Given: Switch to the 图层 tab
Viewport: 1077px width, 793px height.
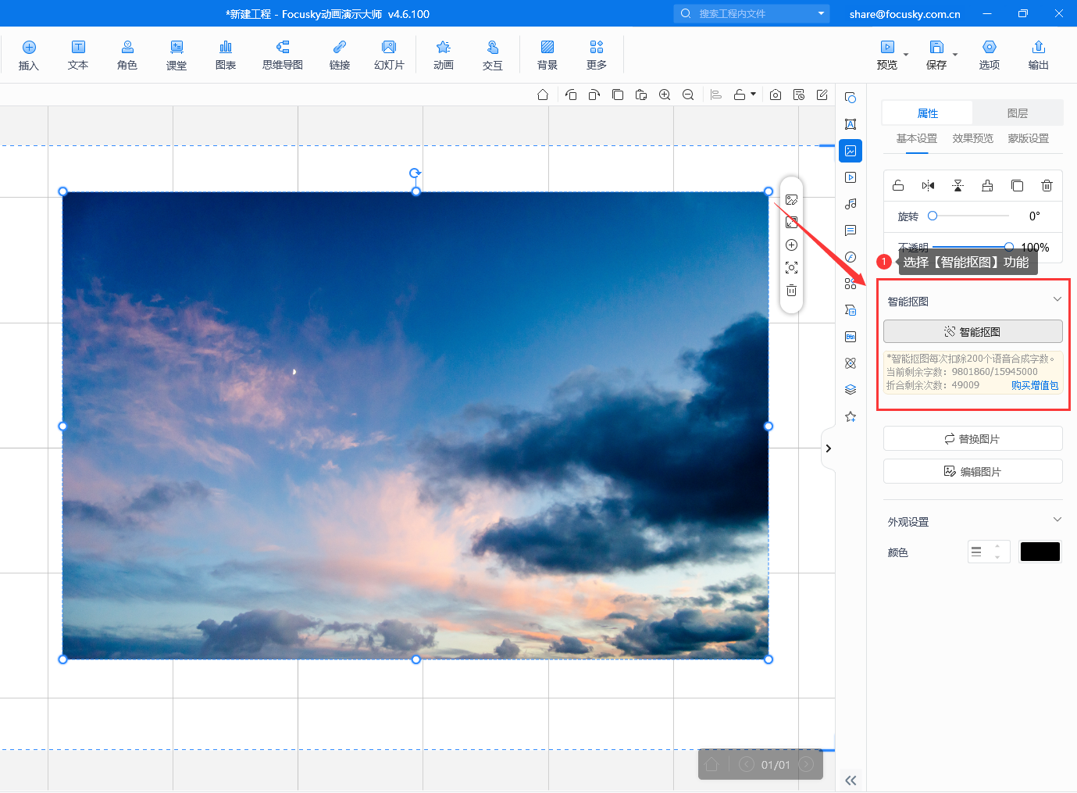Looking at the screenshot, I should 1017,113.
